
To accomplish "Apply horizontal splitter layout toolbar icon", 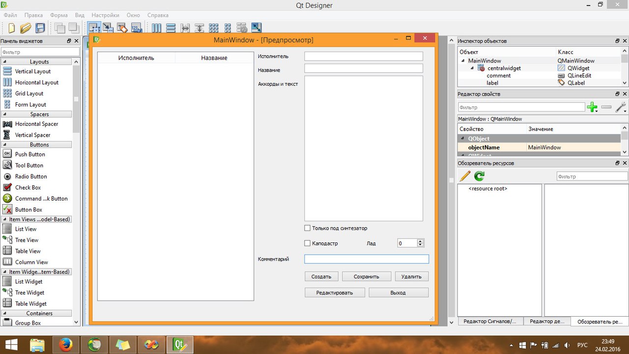I will tap(185, 28).
